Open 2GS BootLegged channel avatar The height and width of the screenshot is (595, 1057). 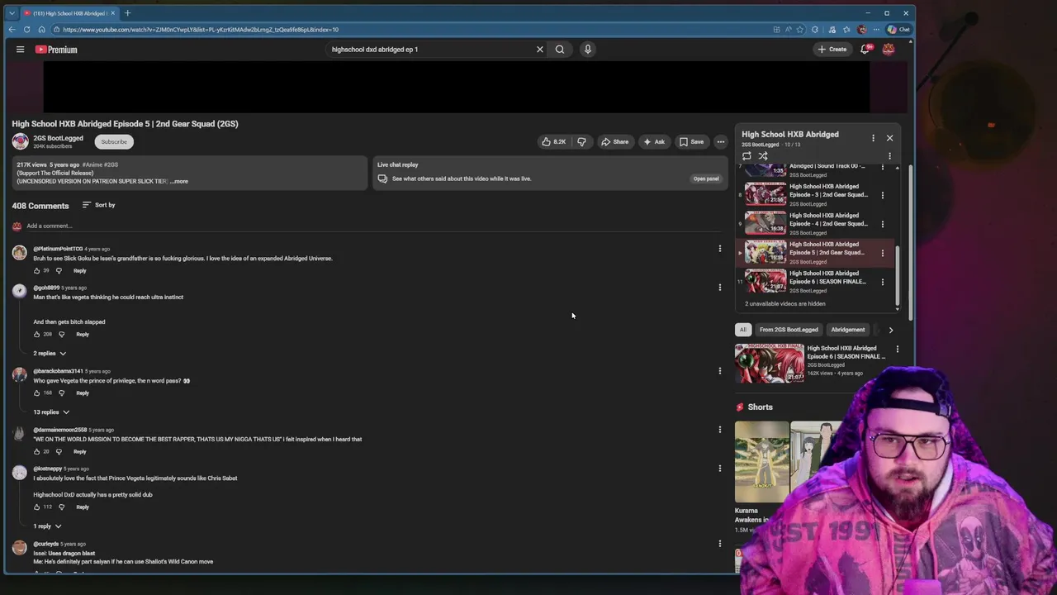pyautogui.click(x=20, y=141)
